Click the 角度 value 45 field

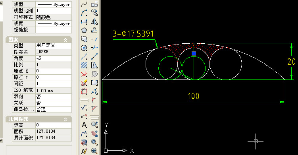tap(54, 58)
